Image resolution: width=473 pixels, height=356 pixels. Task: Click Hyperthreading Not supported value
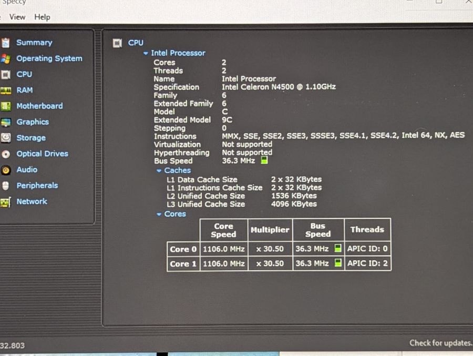click(247, 152)
